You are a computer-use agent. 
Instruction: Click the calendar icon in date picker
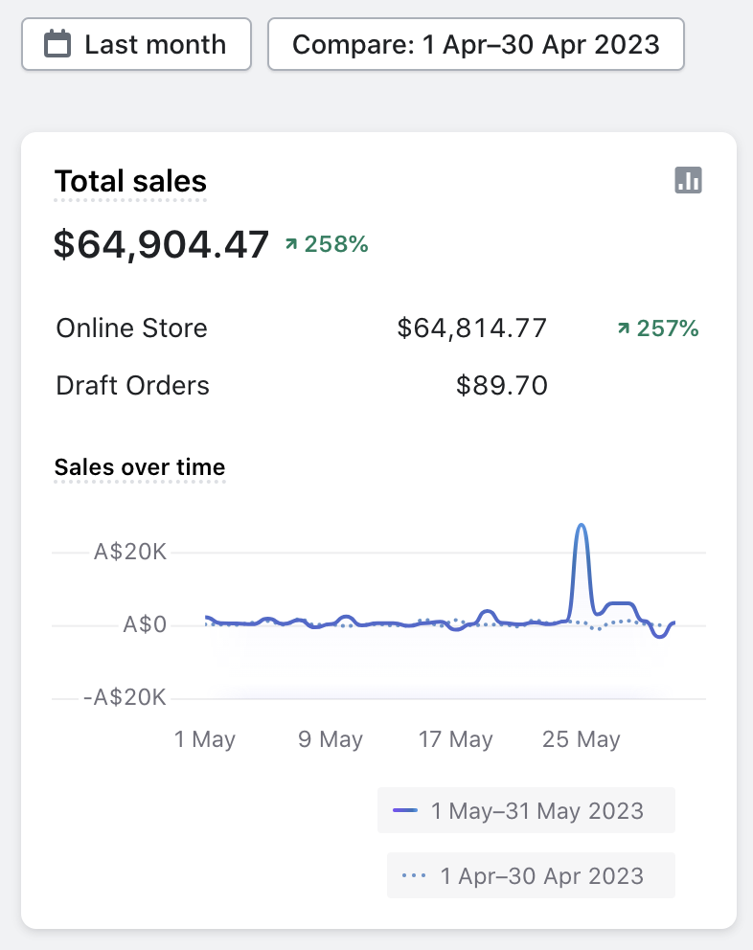coord(58,44)
